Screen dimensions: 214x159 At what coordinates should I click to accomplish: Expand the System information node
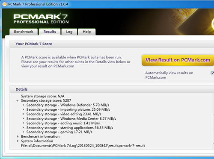[18, 141]
